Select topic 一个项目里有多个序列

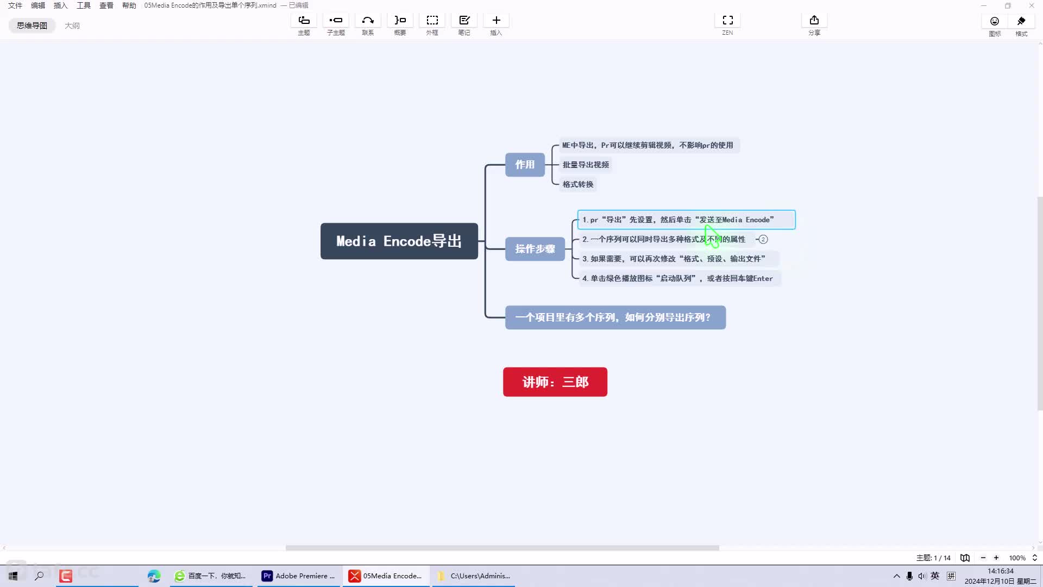[x=615, y=317]
